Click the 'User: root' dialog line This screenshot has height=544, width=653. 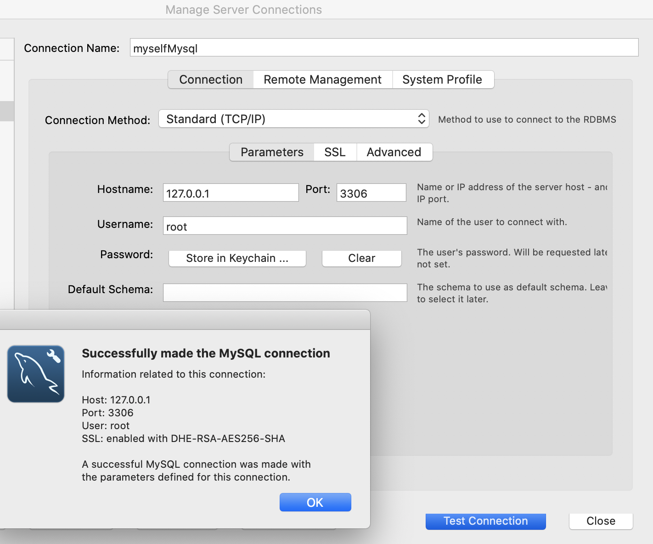coord(106,425)
